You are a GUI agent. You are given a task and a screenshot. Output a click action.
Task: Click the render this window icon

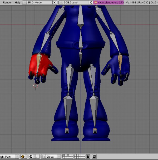tap(94, 157)
